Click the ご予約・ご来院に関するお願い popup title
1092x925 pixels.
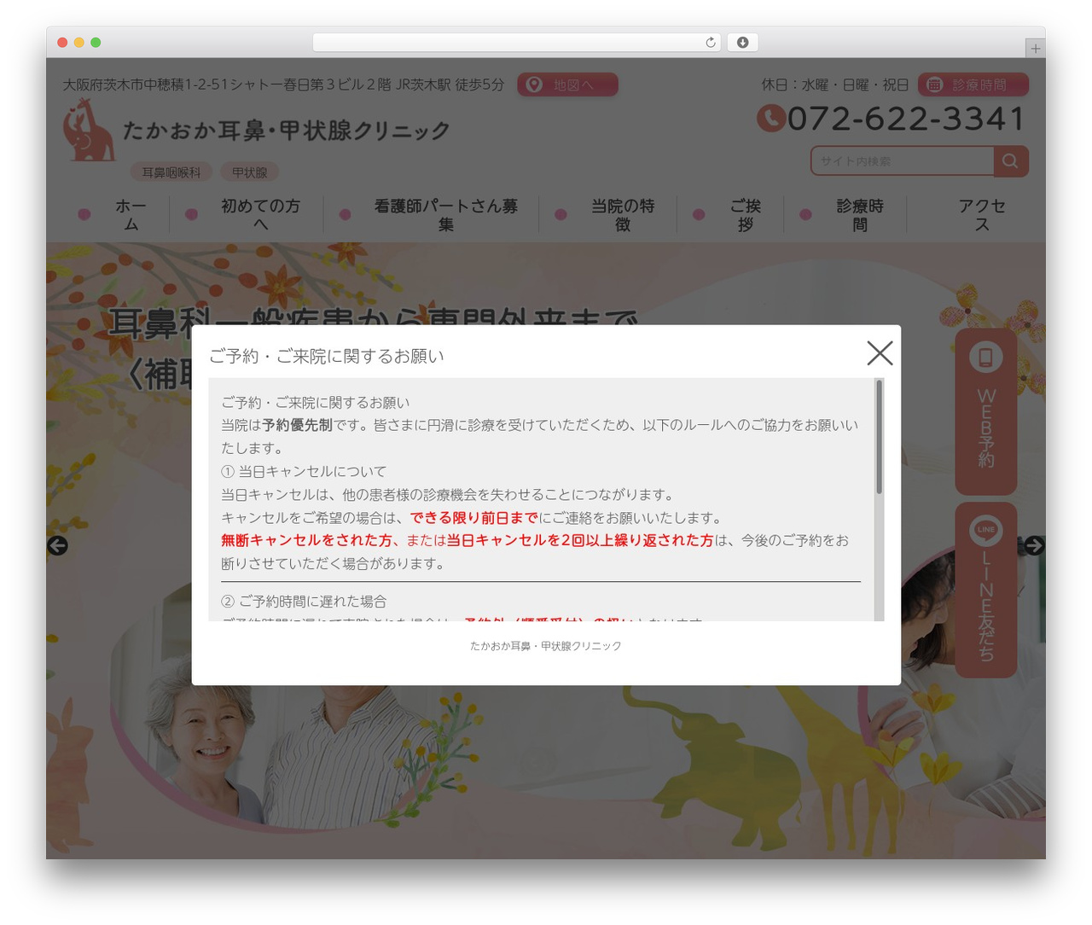[327, 356]
